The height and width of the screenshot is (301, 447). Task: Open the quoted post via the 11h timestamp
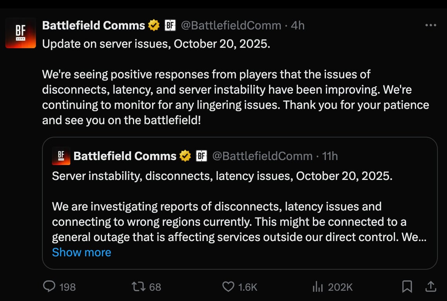tap(330, 156)
